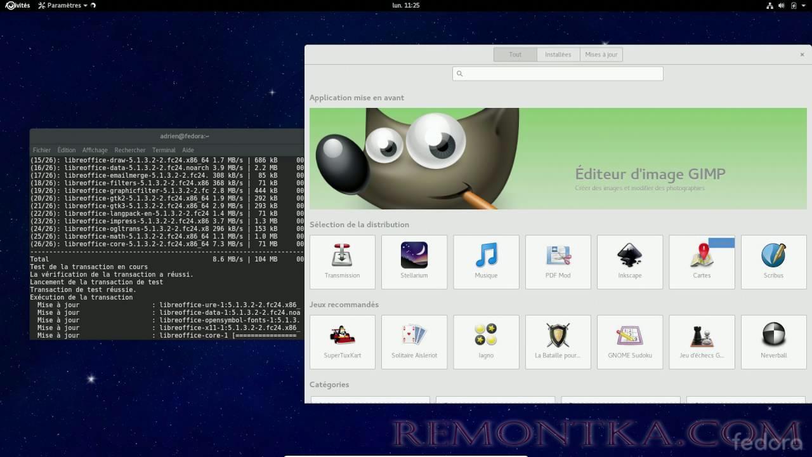This screenshot has height=457, width=812.
Task: Open La Bataille pour... game tile
Action: [x=558, y=342]
